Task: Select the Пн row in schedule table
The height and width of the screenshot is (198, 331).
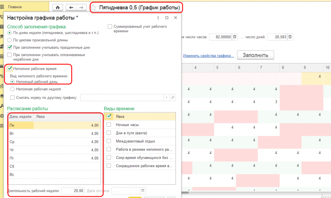Action: [x=54, y=125]
